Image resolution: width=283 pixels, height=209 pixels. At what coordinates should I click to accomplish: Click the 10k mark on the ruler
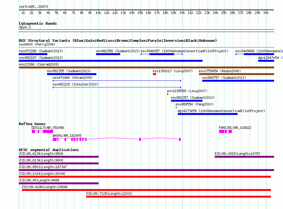[x=98, y=13]
